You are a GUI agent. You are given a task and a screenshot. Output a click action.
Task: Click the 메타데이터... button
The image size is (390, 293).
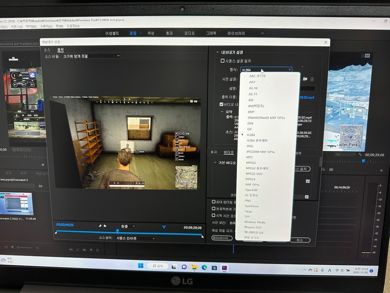[x=222, y=238]
